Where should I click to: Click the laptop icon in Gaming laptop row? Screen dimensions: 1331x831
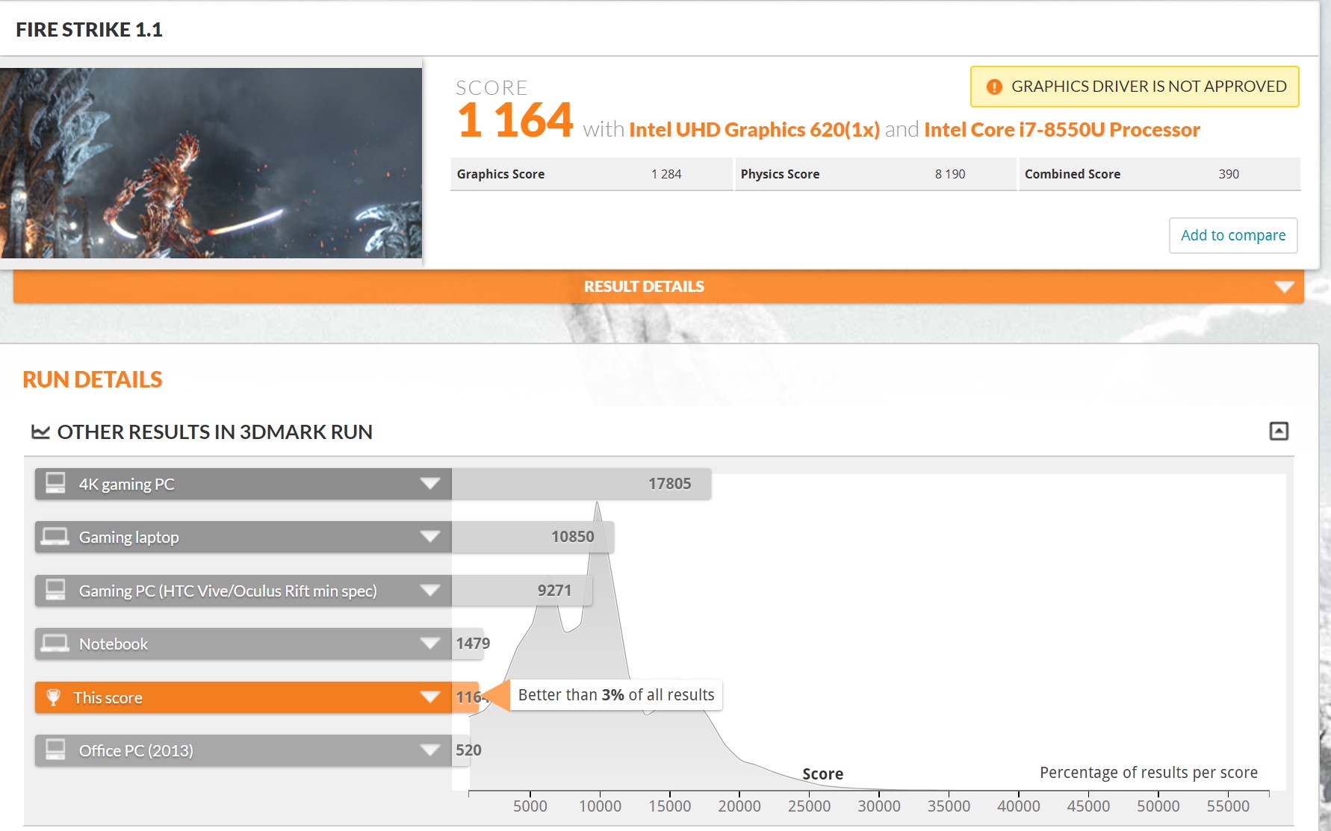55,537
